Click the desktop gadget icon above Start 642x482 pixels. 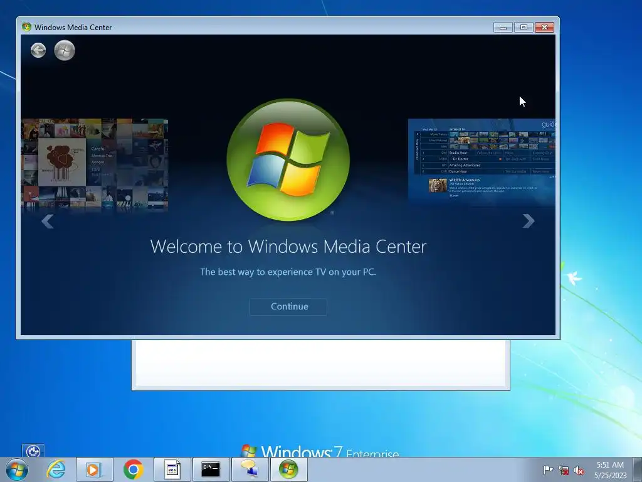pyautogui.click(x=33, y=451)
